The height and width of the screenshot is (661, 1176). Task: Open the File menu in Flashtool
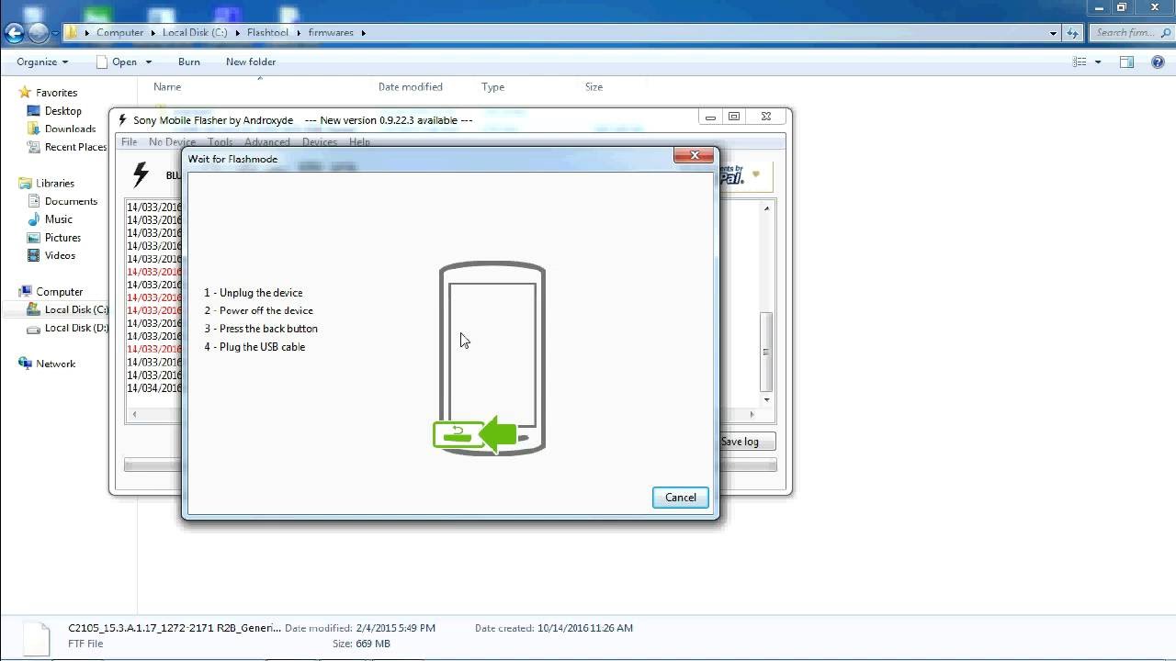(x=130, y=142)
